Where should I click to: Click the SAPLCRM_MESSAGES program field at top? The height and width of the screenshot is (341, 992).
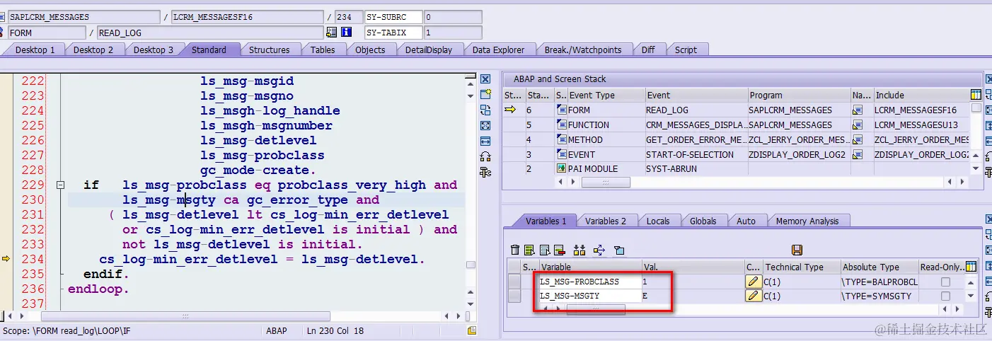(x=83, y=16)
